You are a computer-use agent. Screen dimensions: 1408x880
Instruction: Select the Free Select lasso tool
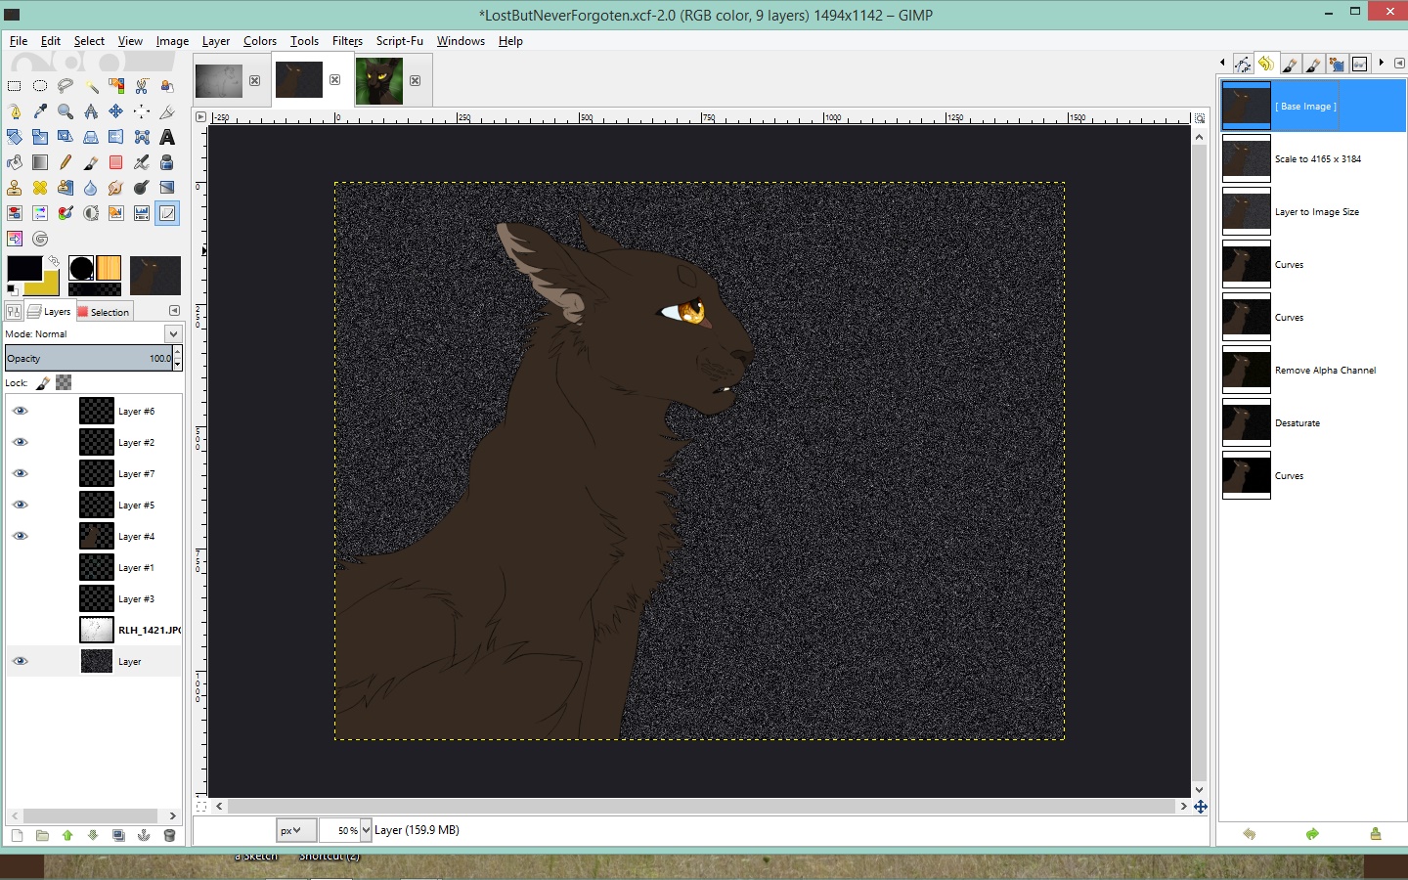click(66, 86)
